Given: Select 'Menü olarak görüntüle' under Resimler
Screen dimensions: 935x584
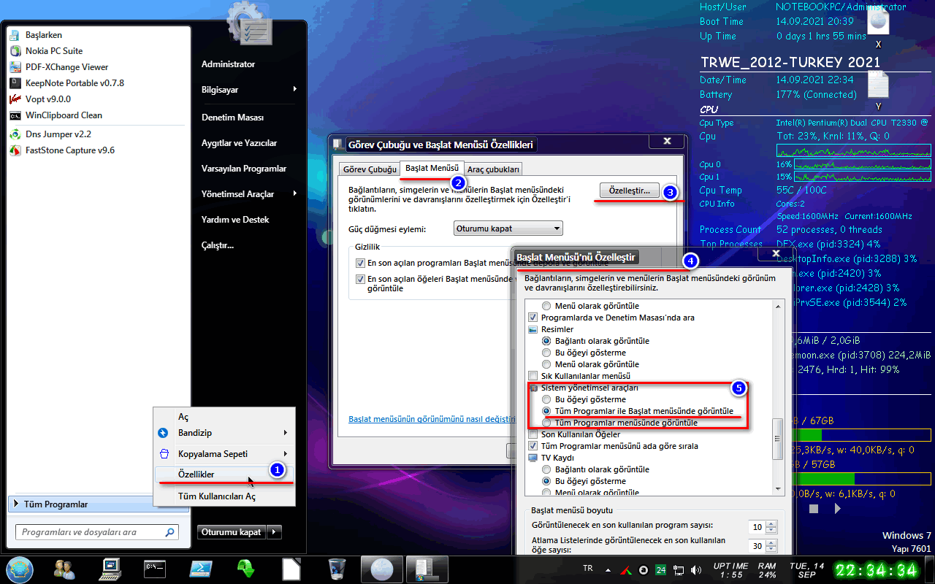Looking at the screenshot, I should click(x=546, y=364).
